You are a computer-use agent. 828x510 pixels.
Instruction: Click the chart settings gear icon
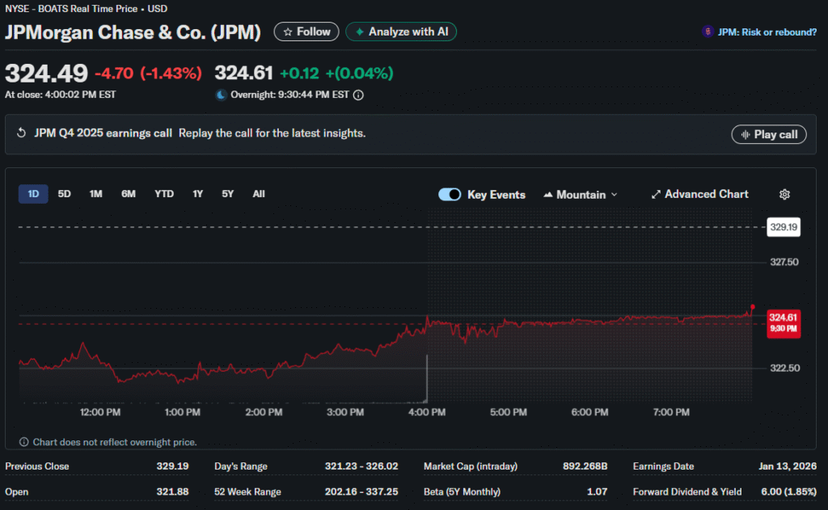click(784, 195)
